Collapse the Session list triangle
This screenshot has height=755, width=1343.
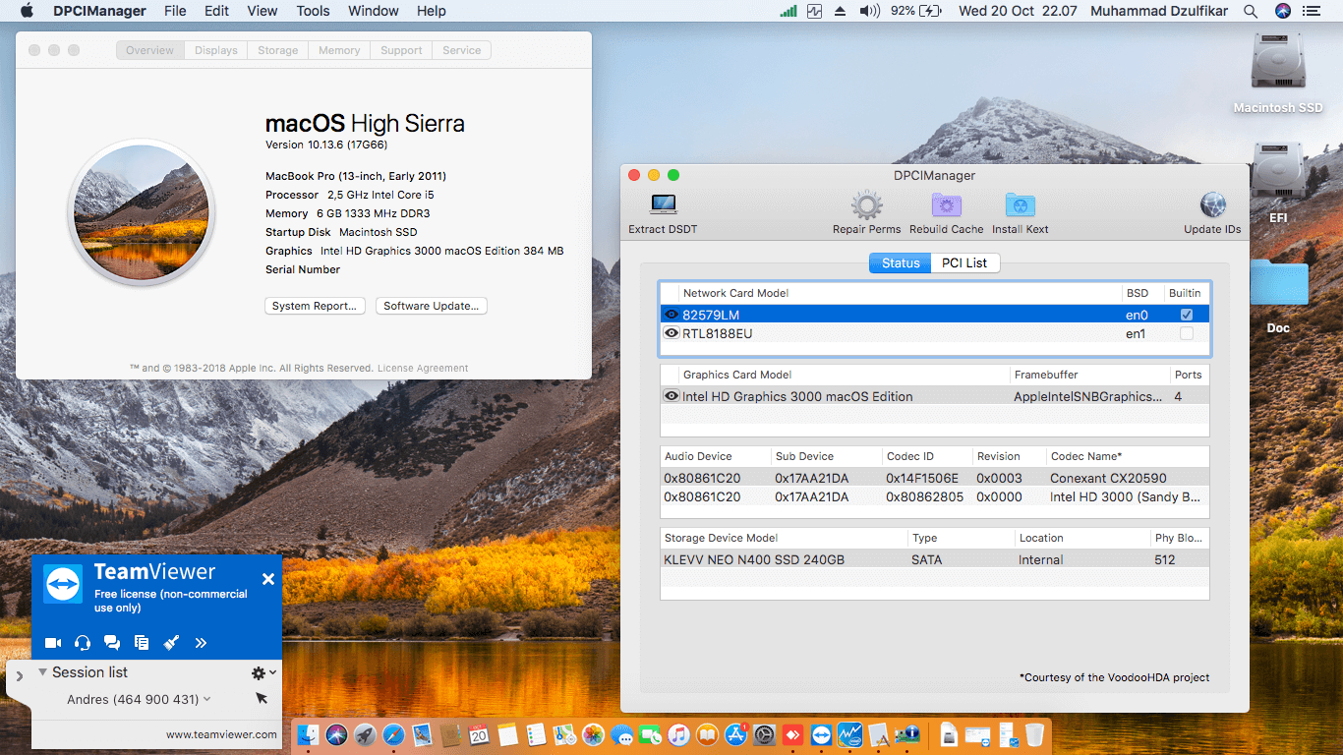42,672
